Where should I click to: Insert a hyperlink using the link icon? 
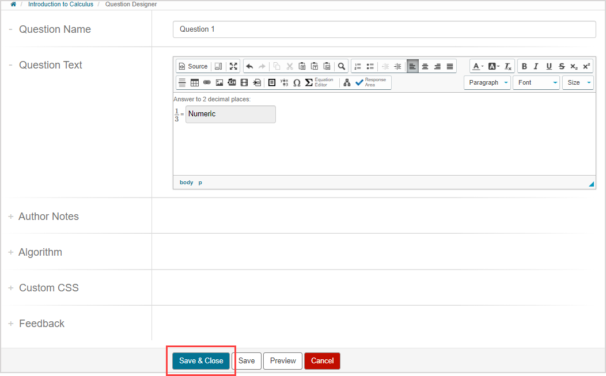tap(207, 82)
